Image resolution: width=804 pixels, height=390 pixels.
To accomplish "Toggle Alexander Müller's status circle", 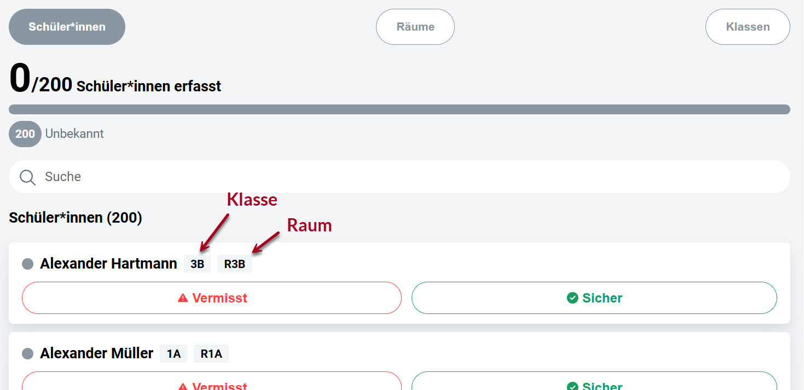I will point(26,353).
